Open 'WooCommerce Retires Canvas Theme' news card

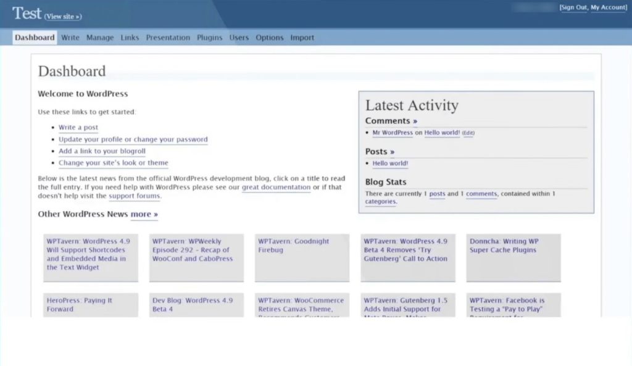(302, 305)
